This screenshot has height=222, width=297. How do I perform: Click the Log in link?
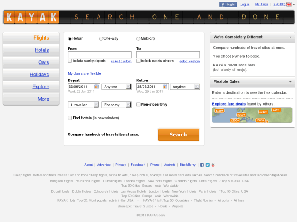tap(245, 4)
